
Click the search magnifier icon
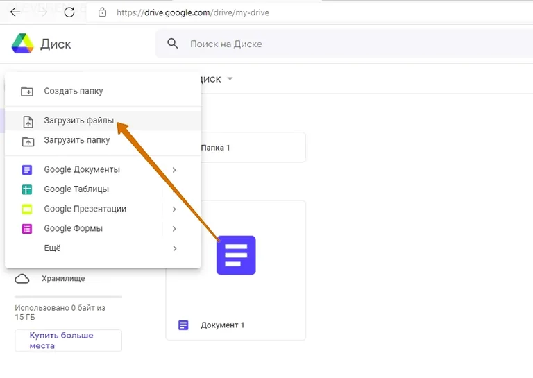pyautogui.click(x=173, y=44)
